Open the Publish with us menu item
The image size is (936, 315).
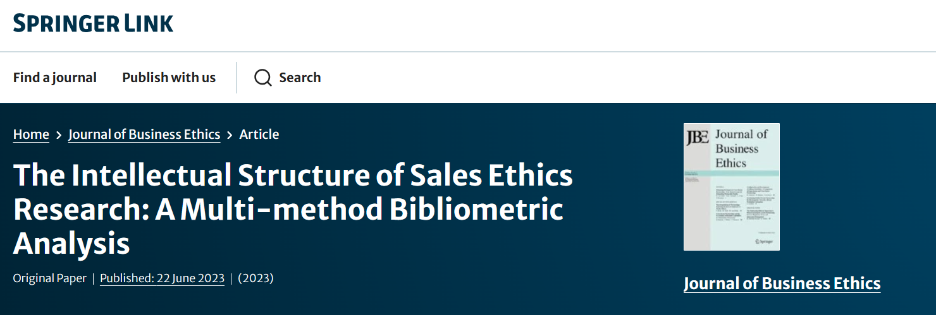tap(169, 78)
